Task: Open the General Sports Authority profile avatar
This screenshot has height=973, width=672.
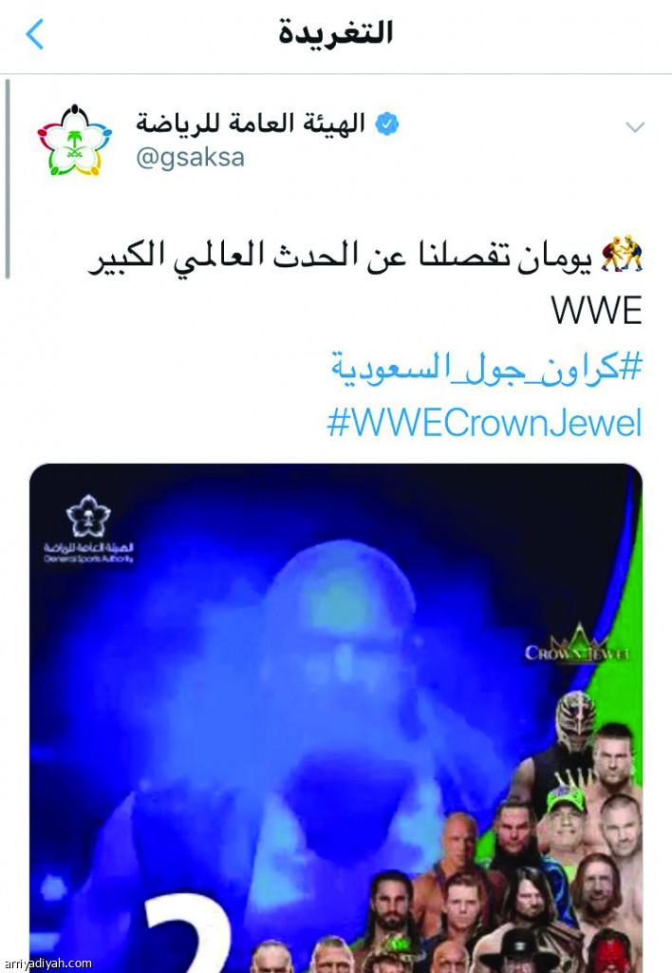Action: (x=74, y=141)
